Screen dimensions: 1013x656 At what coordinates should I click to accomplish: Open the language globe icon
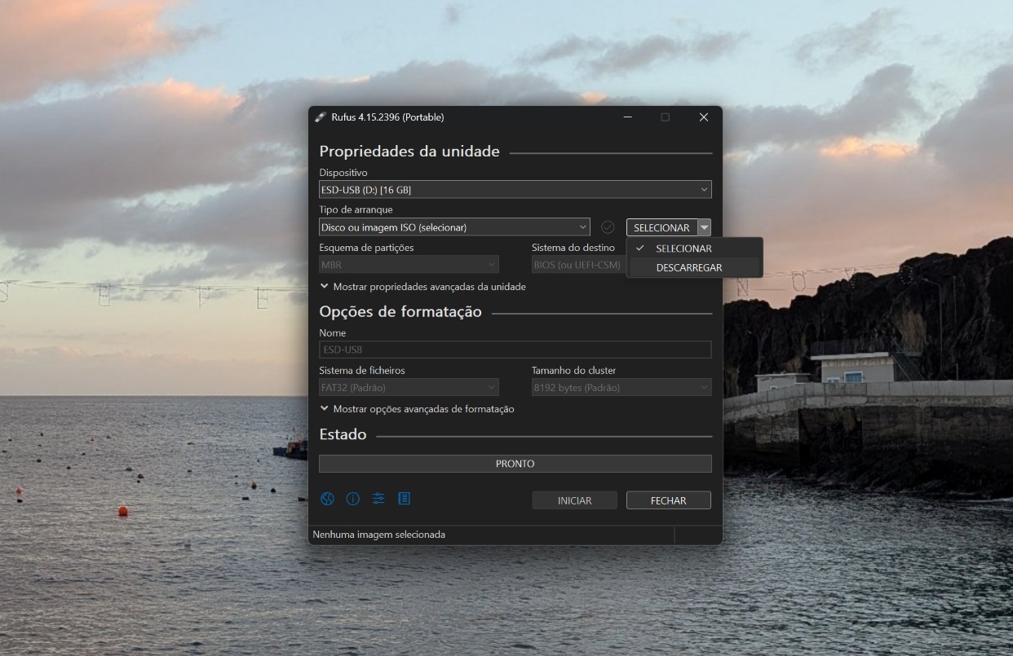tap(327, 499)
